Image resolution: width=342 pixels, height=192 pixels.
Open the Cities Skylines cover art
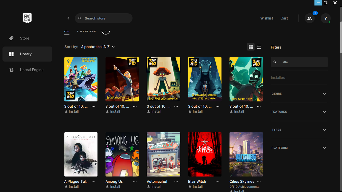[246, 154]
